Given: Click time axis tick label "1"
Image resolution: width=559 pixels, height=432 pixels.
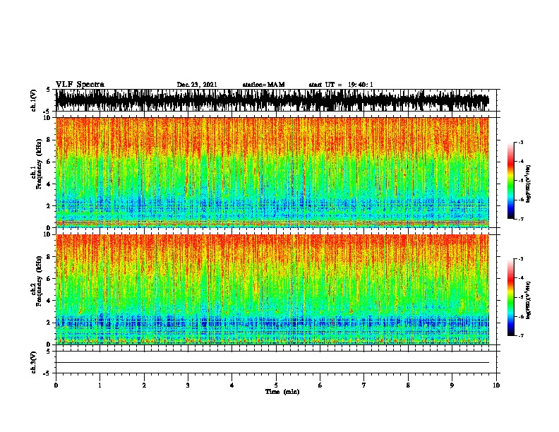Looking at the screenshot, I should [100, 385].
